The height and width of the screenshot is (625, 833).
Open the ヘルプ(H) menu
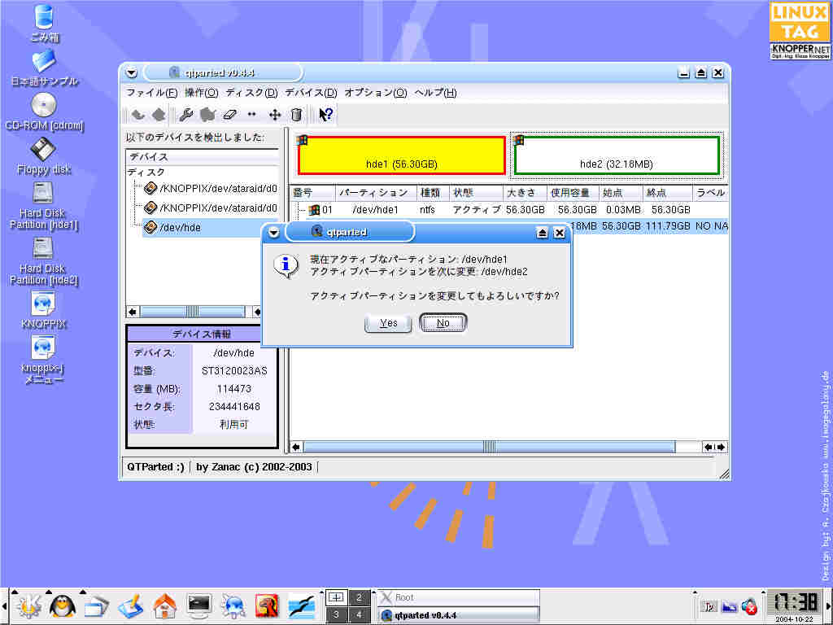pyautogui.click(x=435, y=93)
